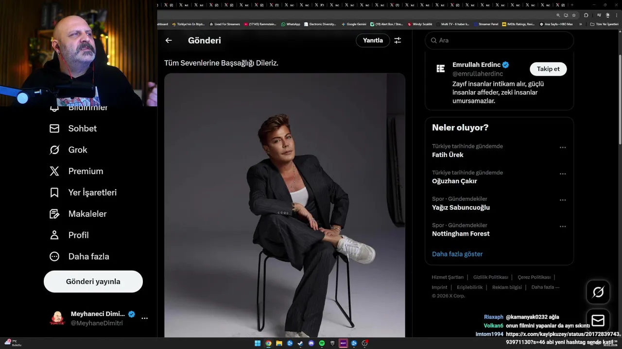This screenshot has width=622, height=349.
Task: Open the Imprint footer link
Action: click(x=439, y=287)
